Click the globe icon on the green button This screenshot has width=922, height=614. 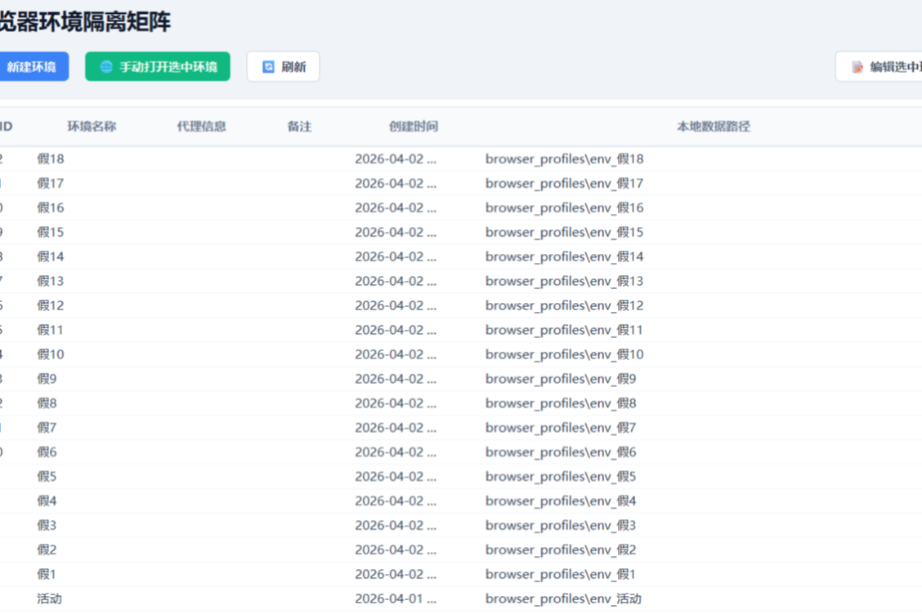(107, 67)
